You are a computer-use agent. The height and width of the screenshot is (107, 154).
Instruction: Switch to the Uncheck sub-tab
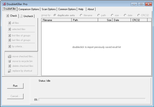pos(26,16)
